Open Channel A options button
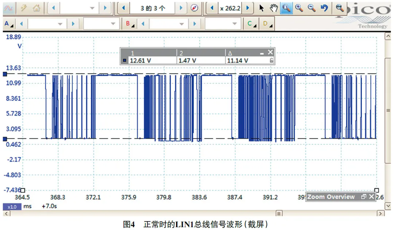Image resolution: width=394 pixels, height=230 pixels. (x=9, y=24)
